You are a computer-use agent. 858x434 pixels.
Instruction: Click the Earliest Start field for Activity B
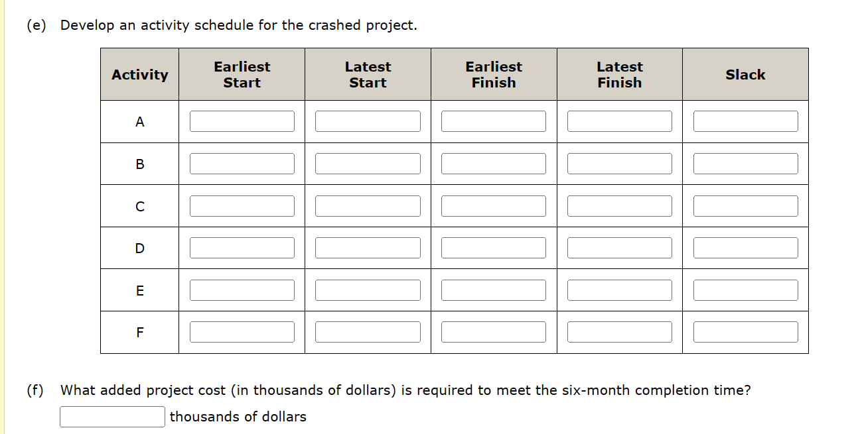click(x=242, y=163)
